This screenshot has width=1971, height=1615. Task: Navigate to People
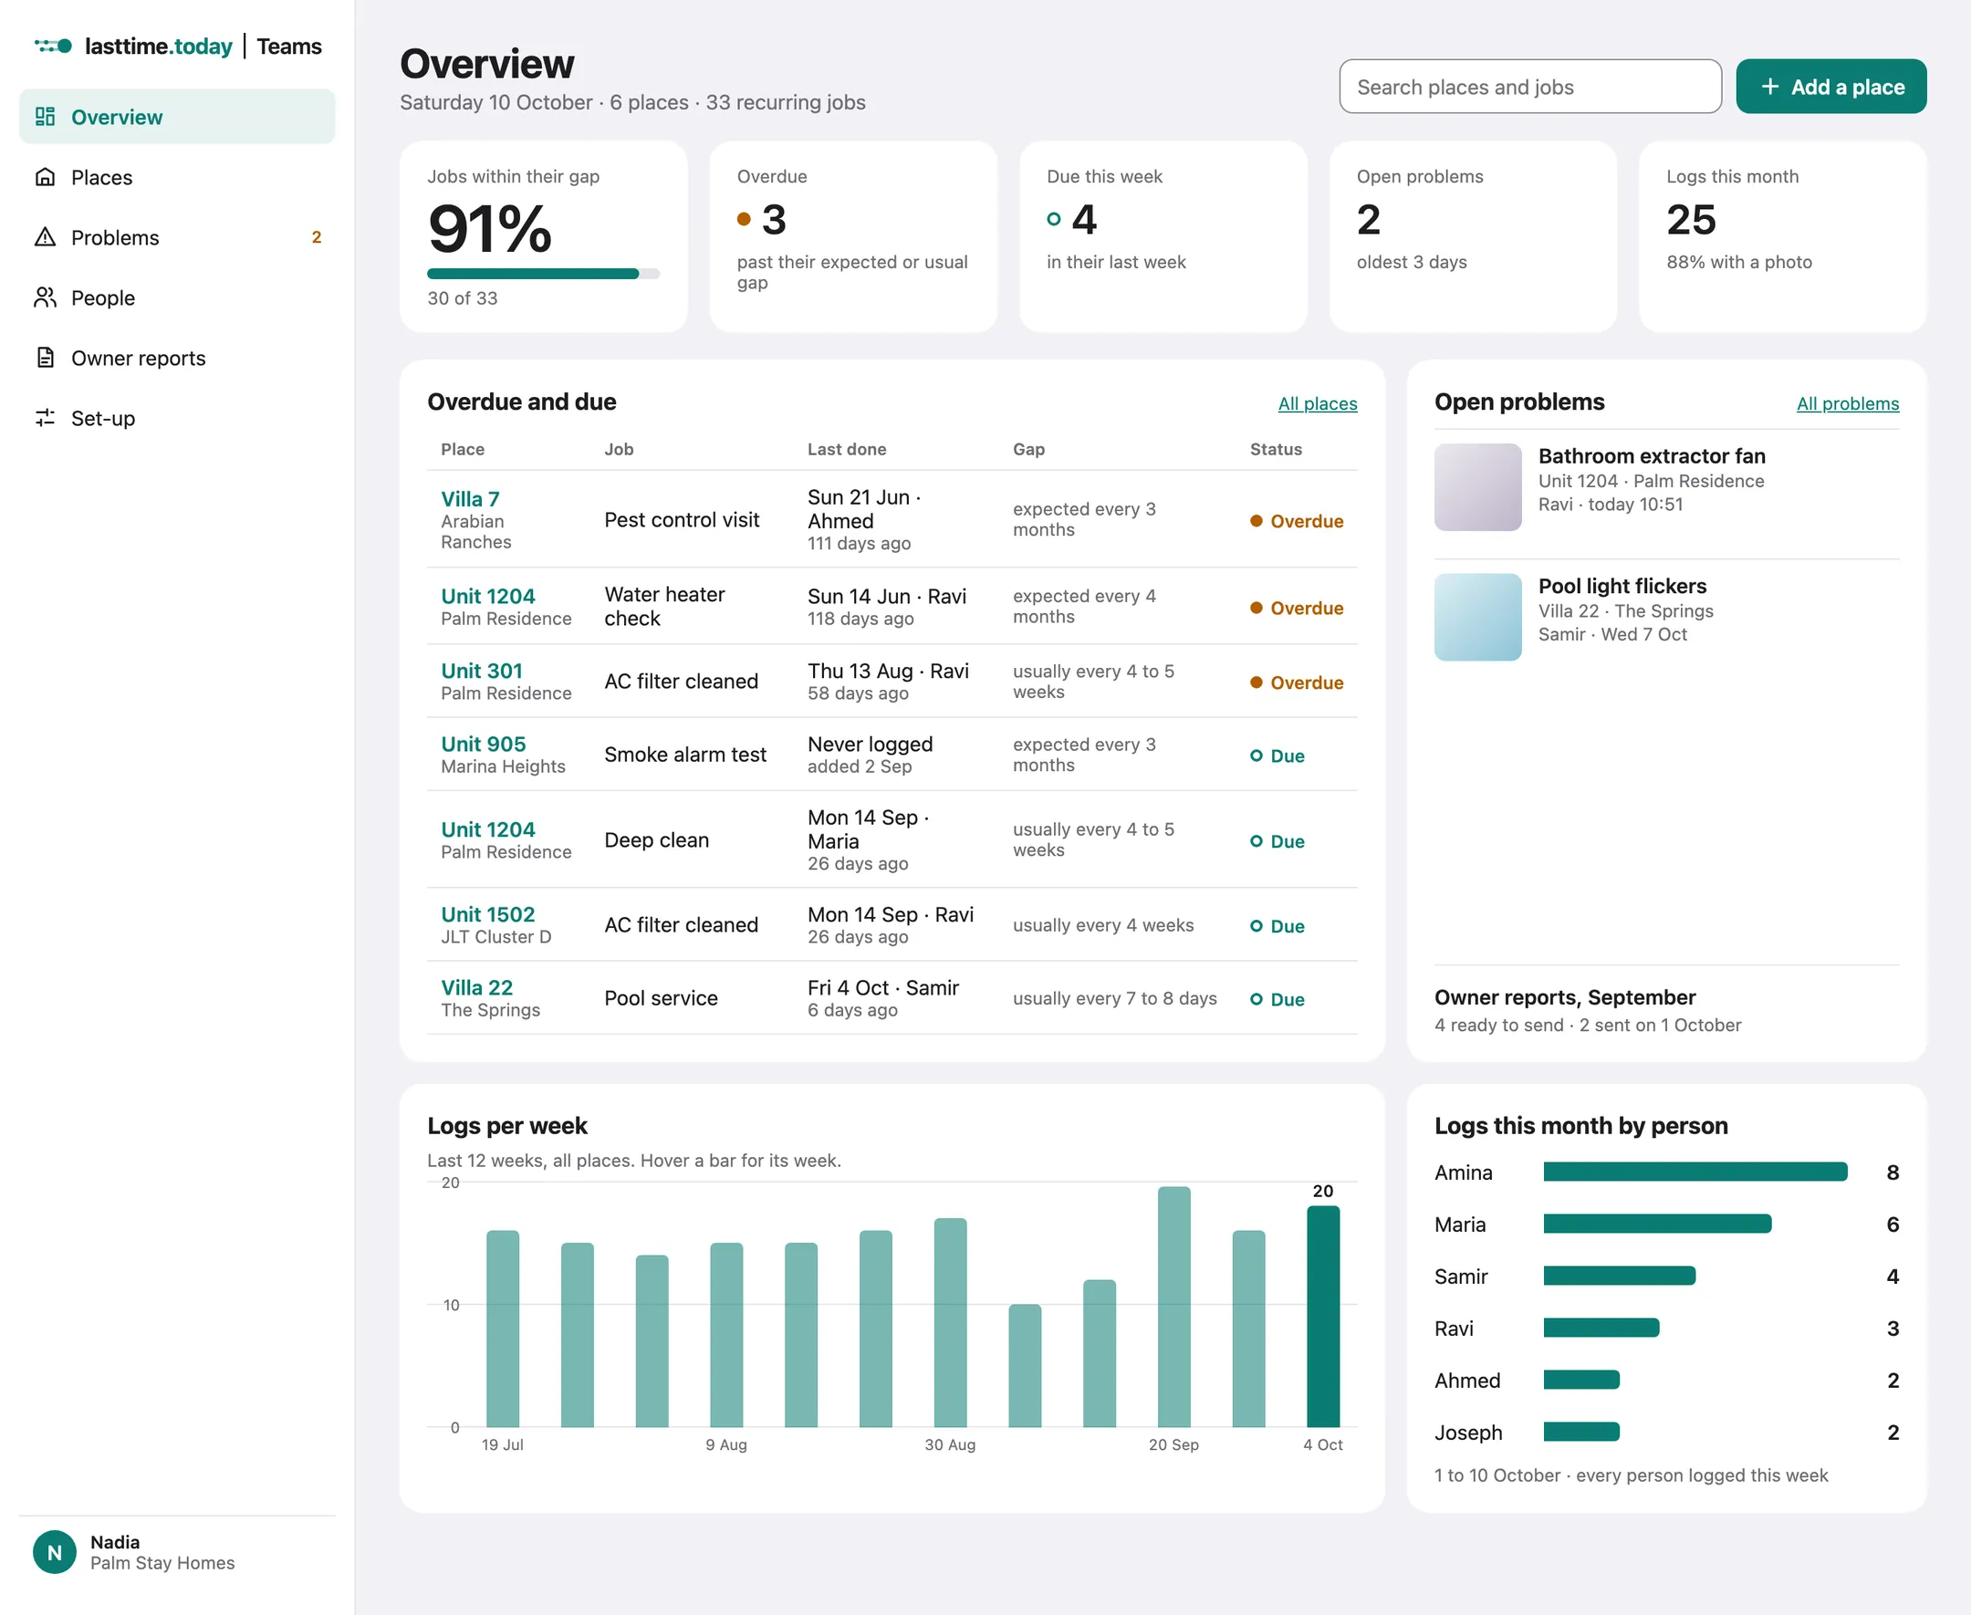click(177, 297)
